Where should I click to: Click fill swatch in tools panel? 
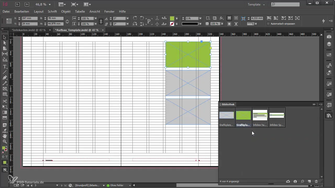(4, 148)
